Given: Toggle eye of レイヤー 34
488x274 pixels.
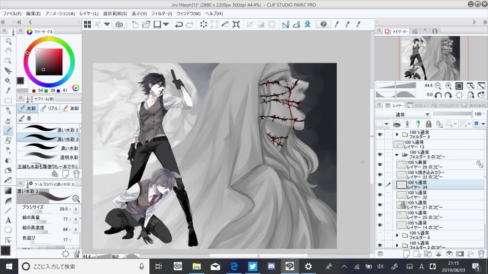Looking at the screenshot, I should pyautogui.click(x=379, y=185).
